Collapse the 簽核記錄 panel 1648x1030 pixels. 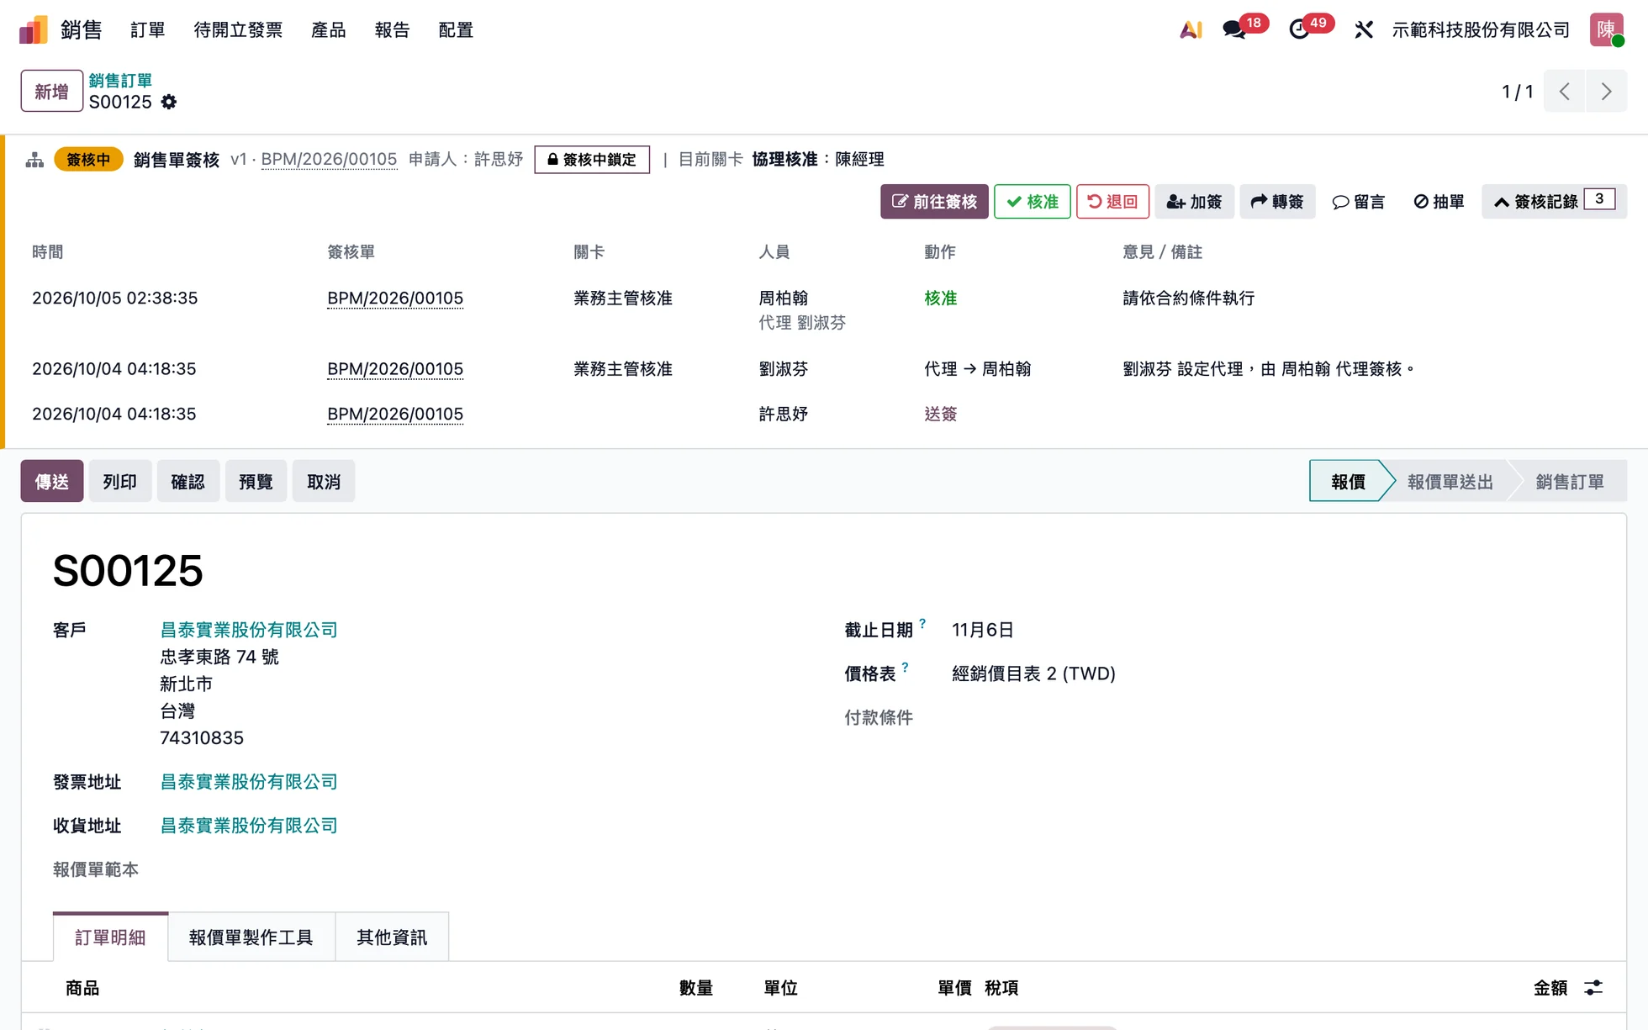[x=1554, y=202]
